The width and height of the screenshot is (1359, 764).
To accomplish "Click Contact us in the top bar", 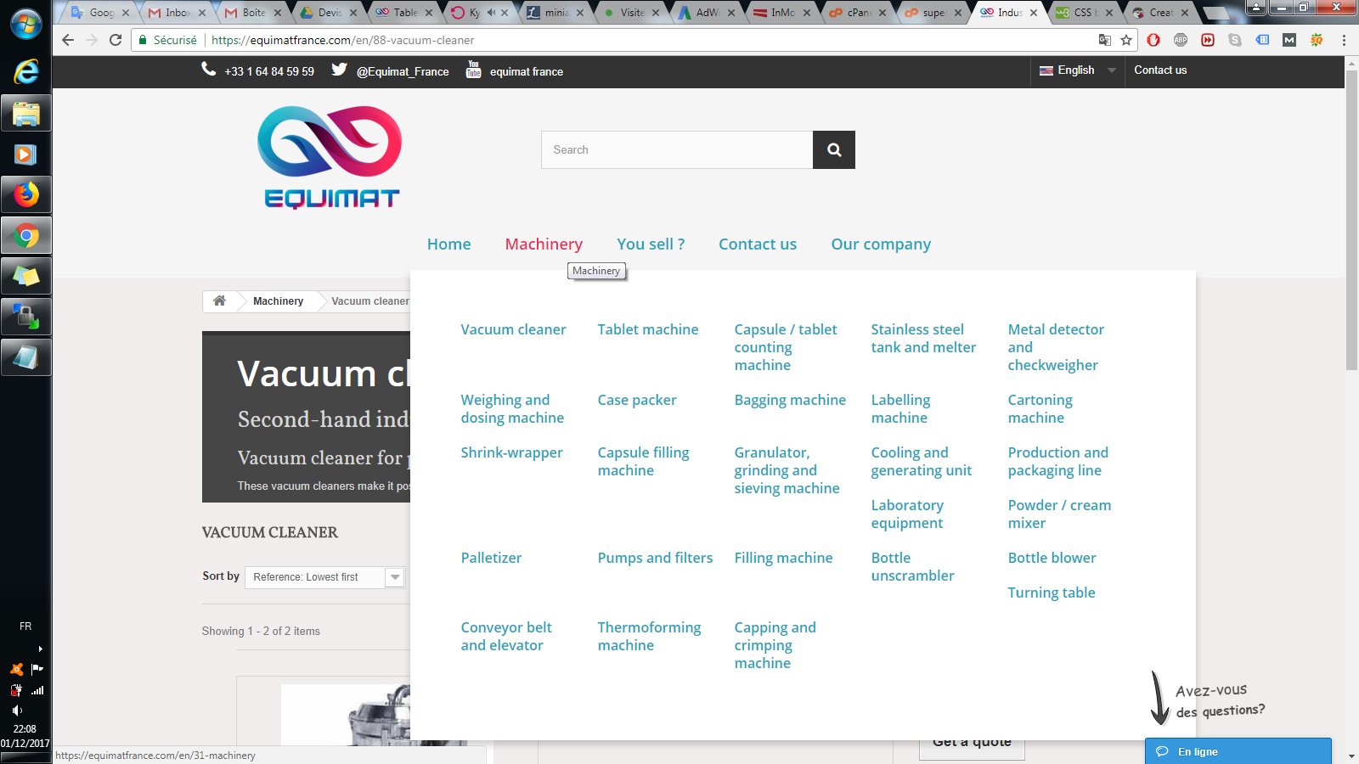I will coord(1160,70).
